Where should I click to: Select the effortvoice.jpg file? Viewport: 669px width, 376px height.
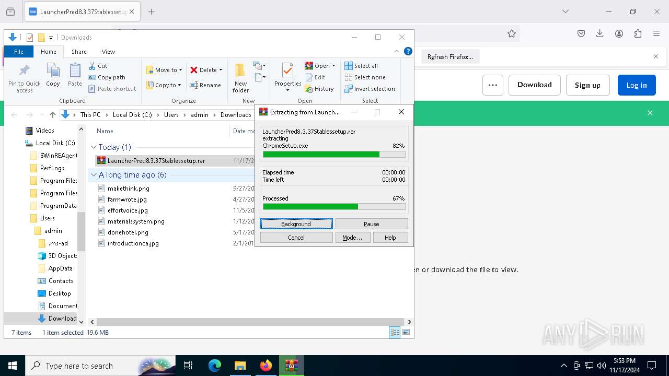click(x=128, y=210)
